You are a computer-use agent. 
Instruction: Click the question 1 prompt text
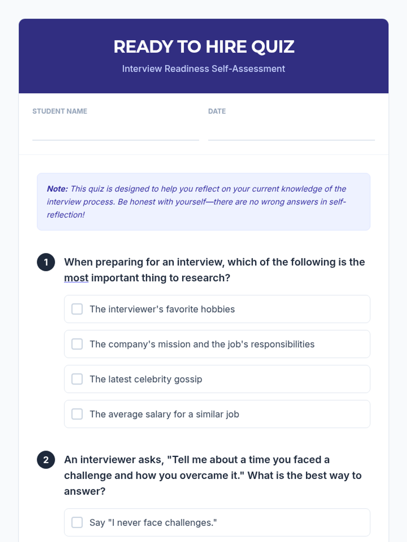click(x=214, y=262)
